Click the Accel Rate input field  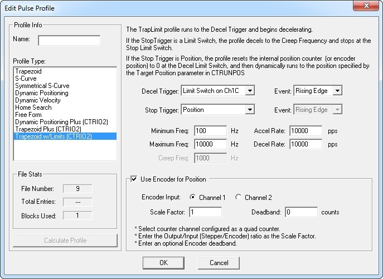pyautogui.click(x=306, y=131)
